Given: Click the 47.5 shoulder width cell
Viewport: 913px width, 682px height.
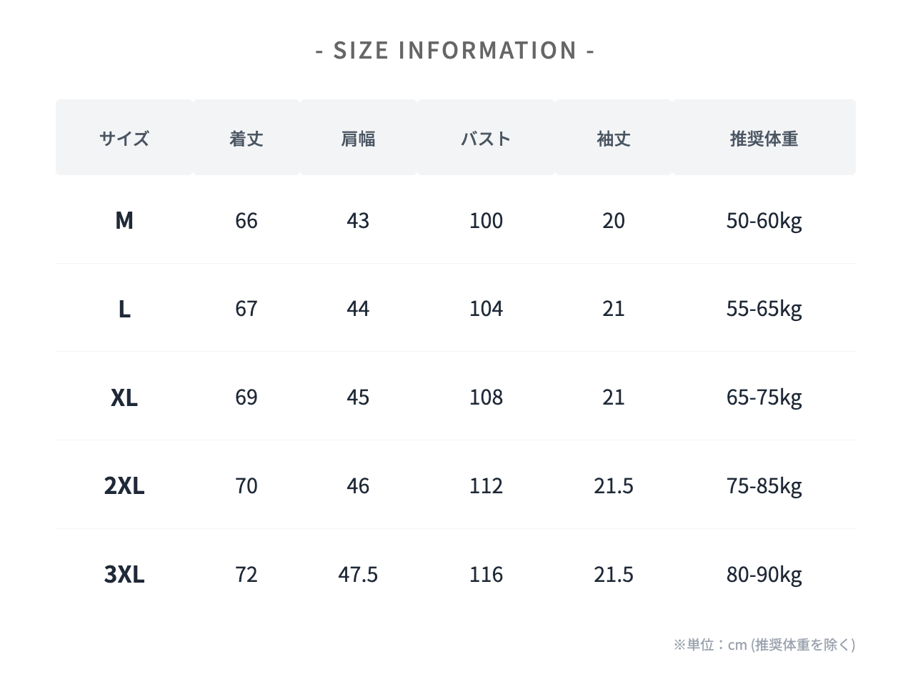Looking at the screenshot, I should point(358,574).
